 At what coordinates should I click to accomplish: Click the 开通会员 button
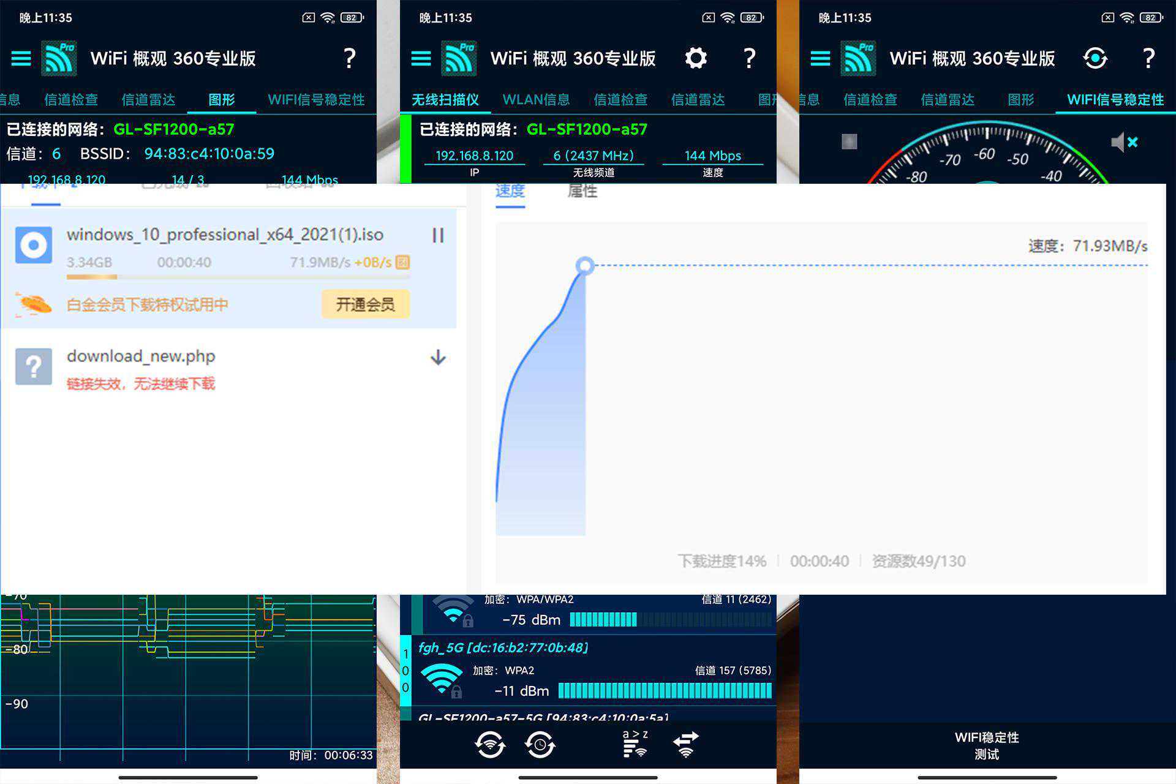click(365, 304)
